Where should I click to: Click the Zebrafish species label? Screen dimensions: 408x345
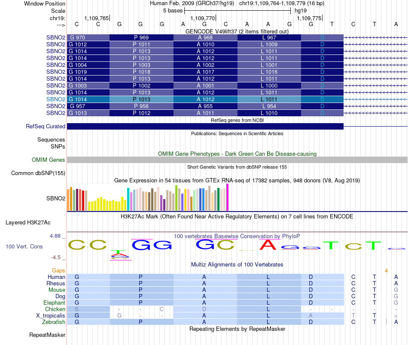click(x=54, y=322)
